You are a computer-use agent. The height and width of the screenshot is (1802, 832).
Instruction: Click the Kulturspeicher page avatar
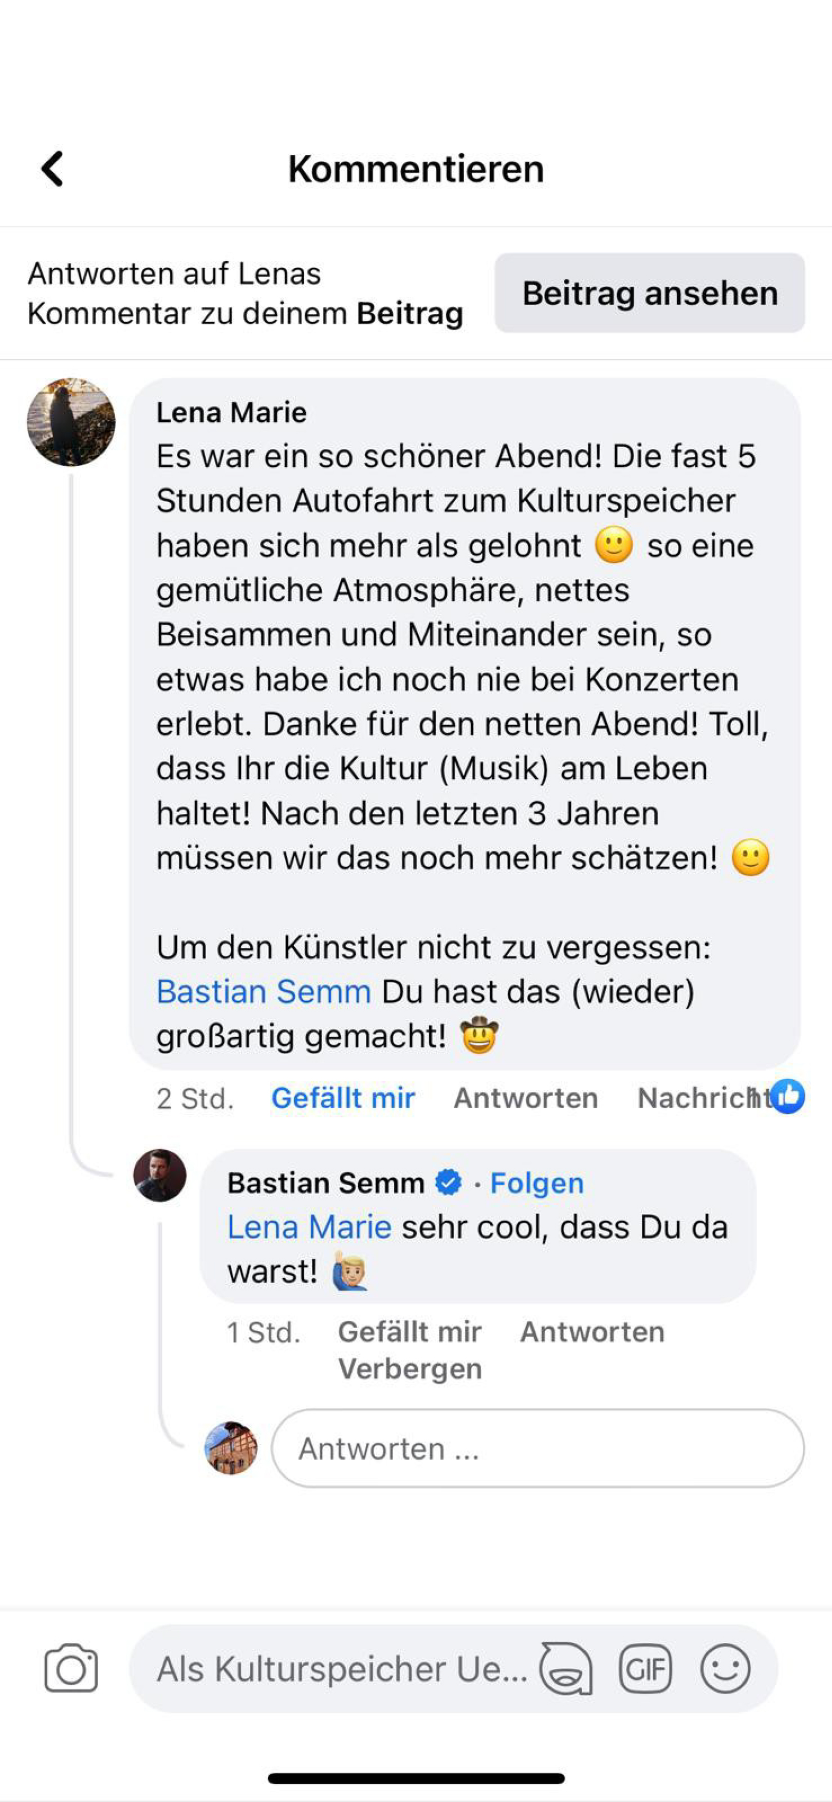pos(231,1448)
